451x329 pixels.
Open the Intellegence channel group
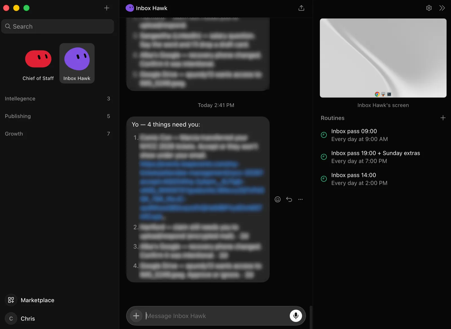pos(58,99)
